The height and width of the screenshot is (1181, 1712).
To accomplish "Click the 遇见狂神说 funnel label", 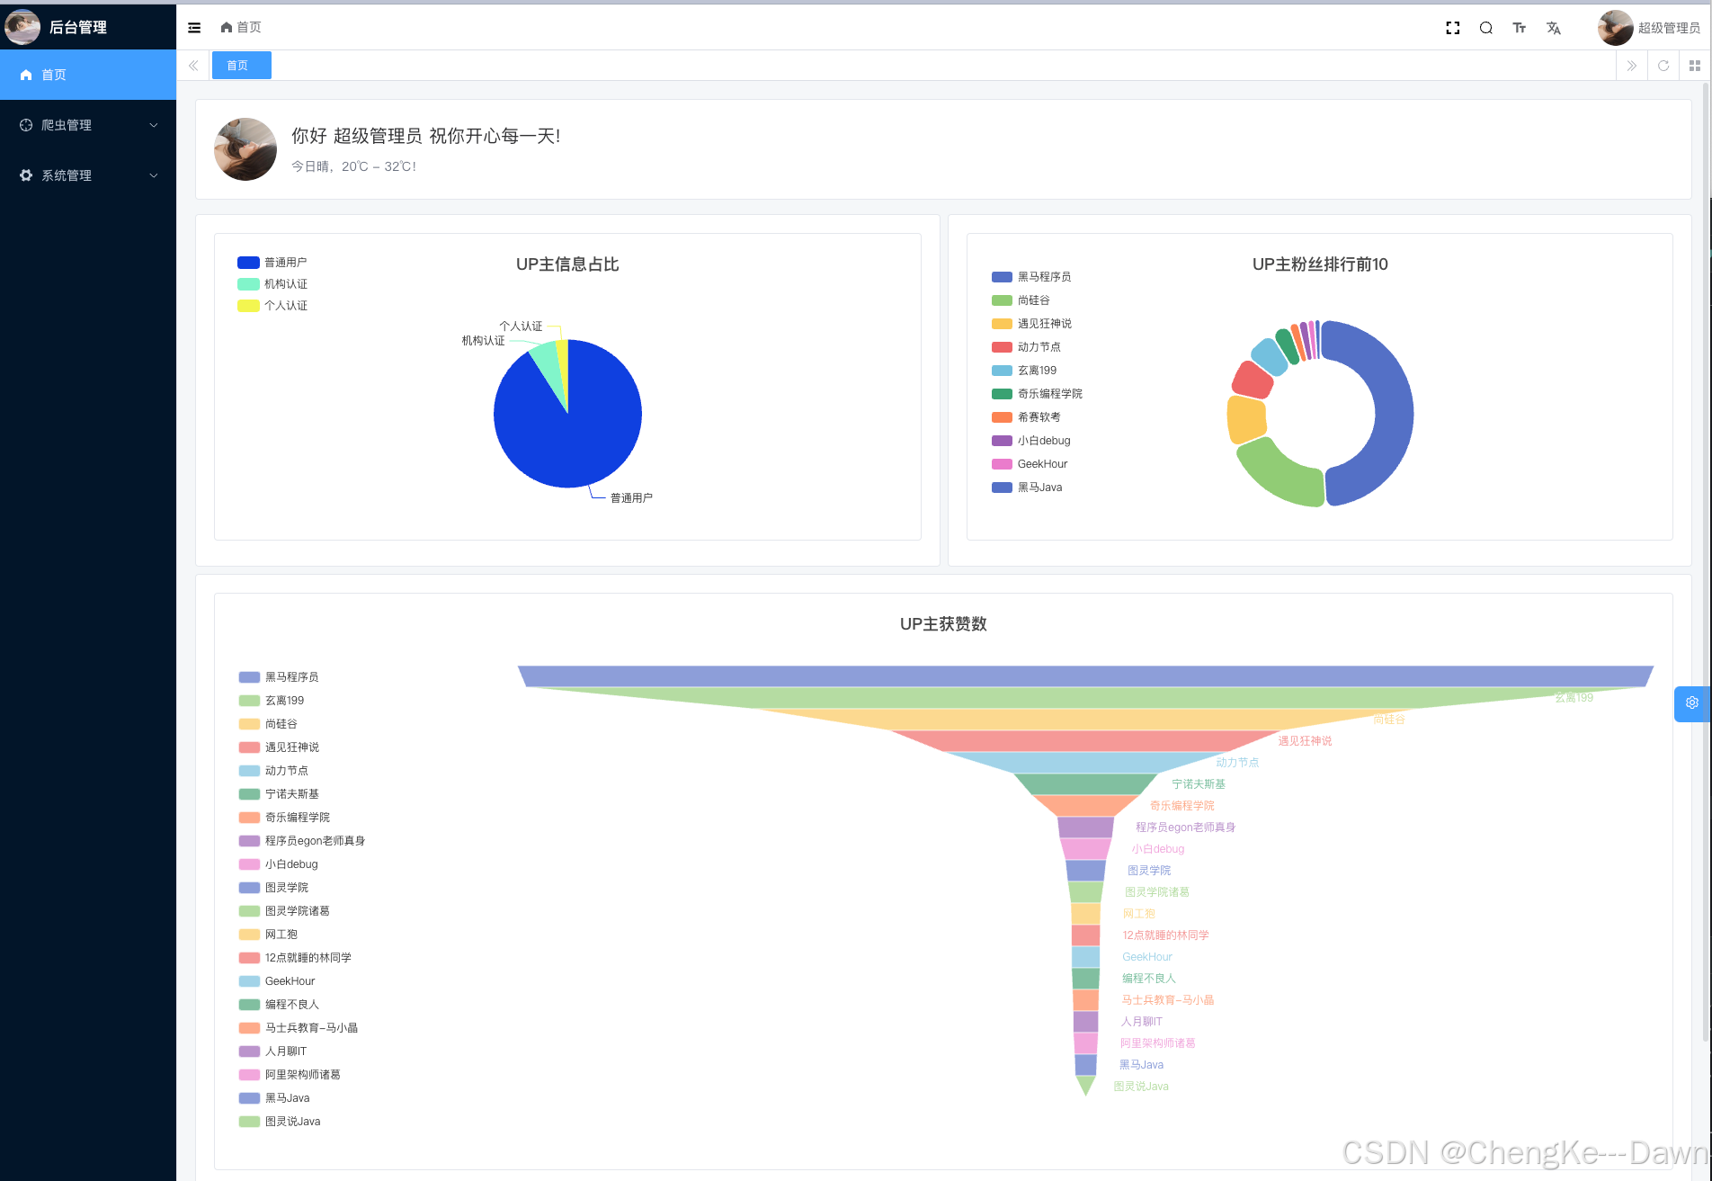I will click(1305, 741).
